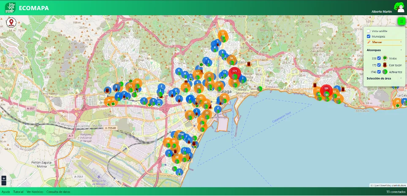Expand the Marcar section arrow
This screenshot has height=196, width=407.
coord(401,42)
